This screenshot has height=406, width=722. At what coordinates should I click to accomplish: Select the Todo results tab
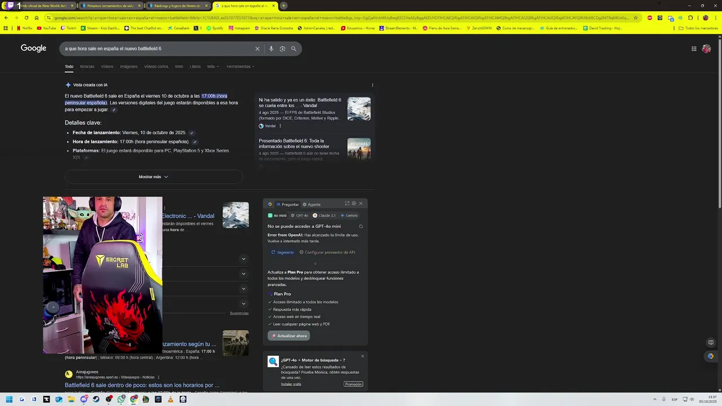[x=69, y=67]
